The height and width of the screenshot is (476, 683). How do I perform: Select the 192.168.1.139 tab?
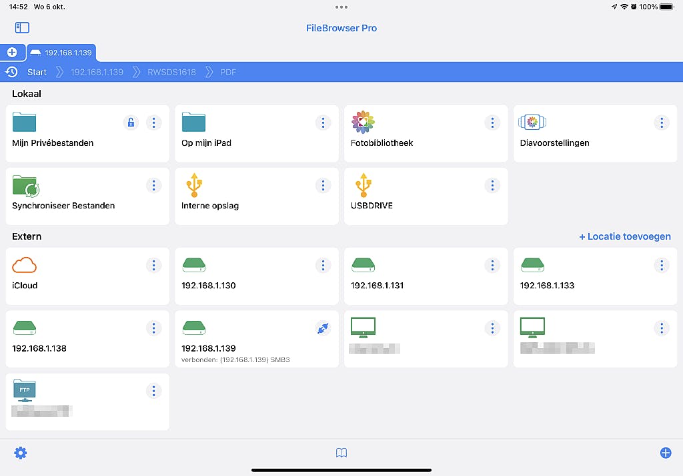(x=61, y=53)
